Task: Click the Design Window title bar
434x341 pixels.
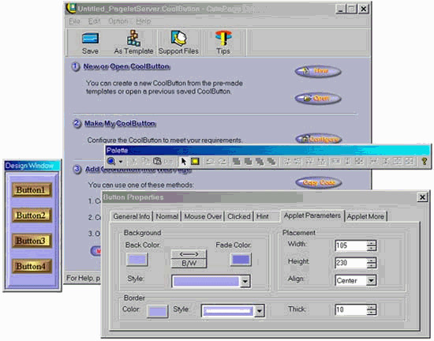Action: pyautogui.click(x=32, y=166)
